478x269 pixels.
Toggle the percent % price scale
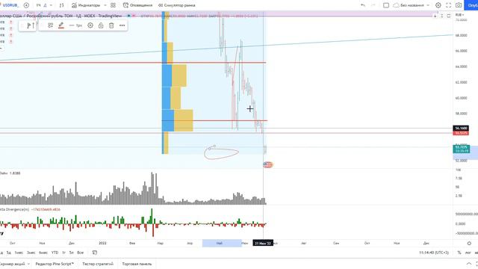tap(459, 253)
